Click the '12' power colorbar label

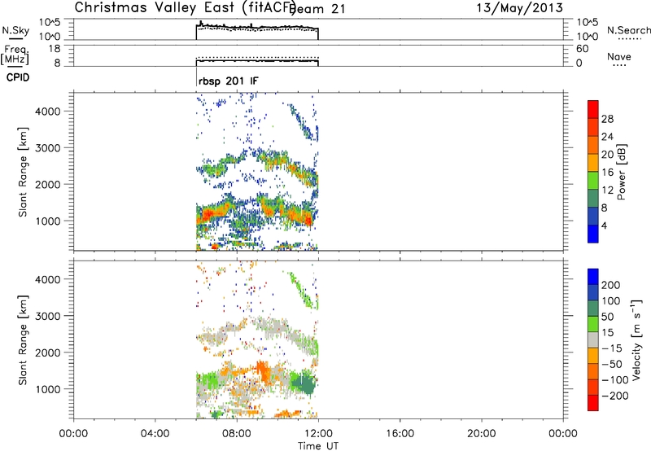coord(607,190)
